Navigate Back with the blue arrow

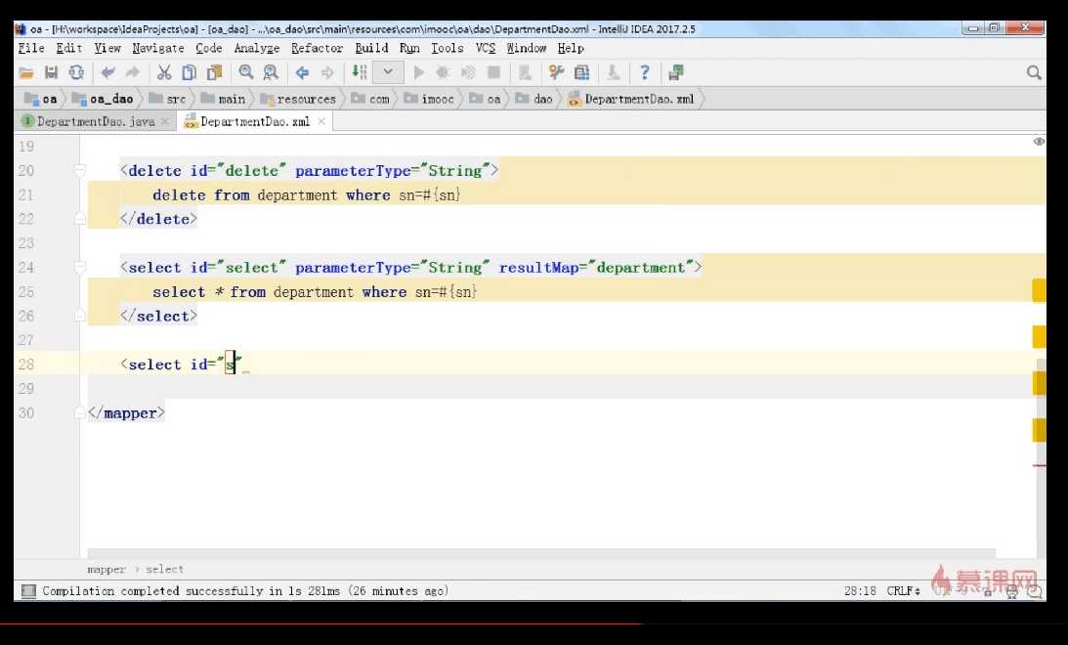point(302,73)
